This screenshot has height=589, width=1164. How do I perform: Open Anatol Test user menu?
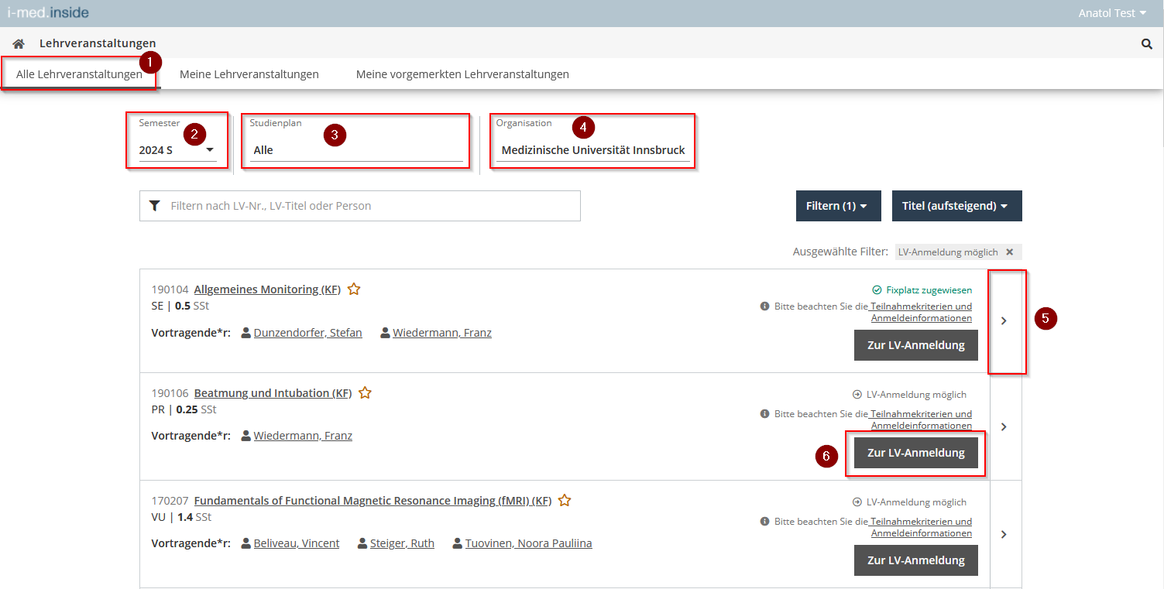click(1112, 13)
